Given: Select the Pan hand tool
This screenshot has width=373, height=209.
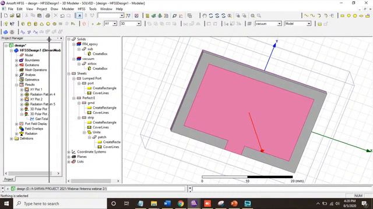Looking at the screenshot, I should tap(205, 16).
